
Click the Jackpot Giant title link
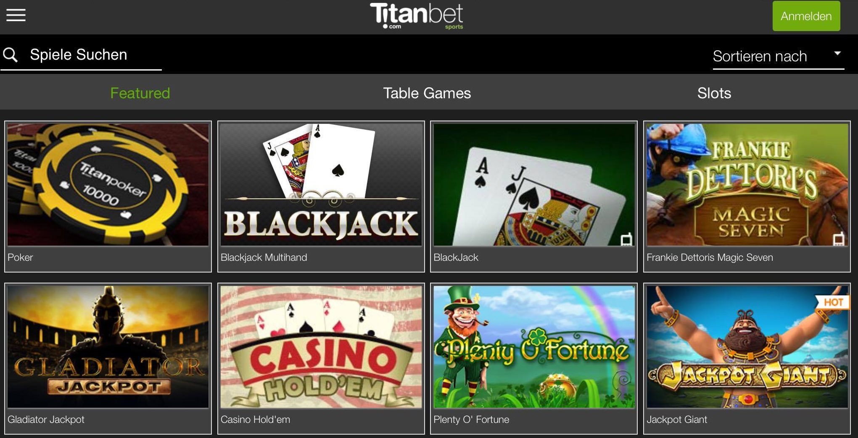677,420
